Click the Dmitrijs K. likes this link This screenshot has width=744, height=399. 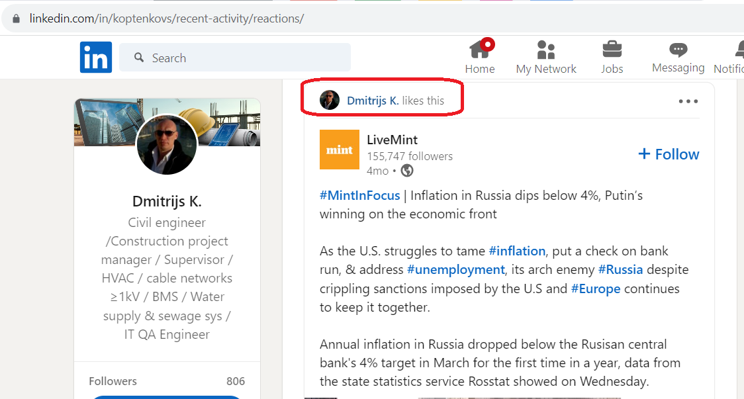(373, 101)
